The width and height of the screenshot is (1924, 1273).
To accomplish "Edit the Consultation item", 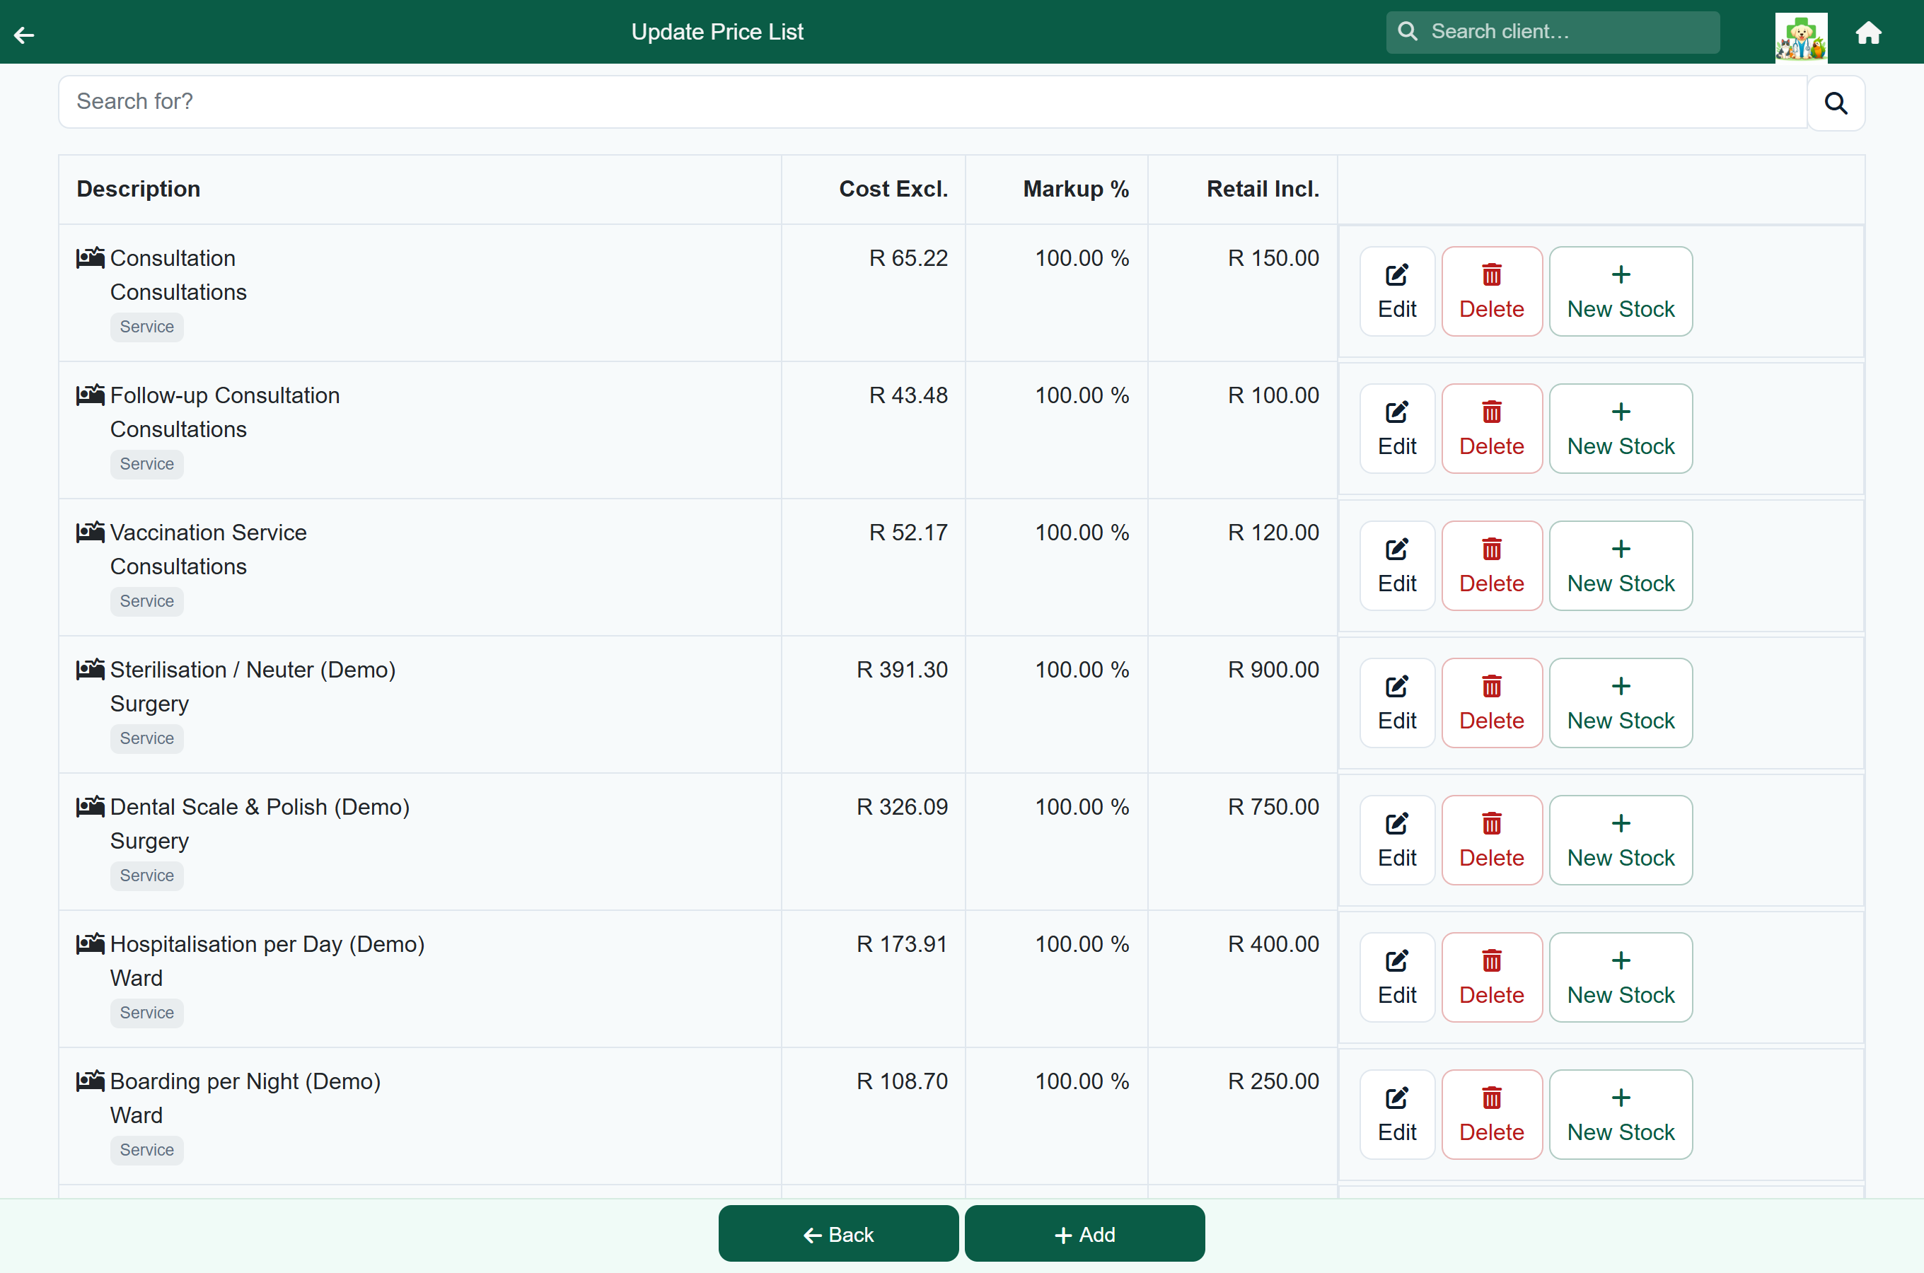I will tap(1397, 291).
